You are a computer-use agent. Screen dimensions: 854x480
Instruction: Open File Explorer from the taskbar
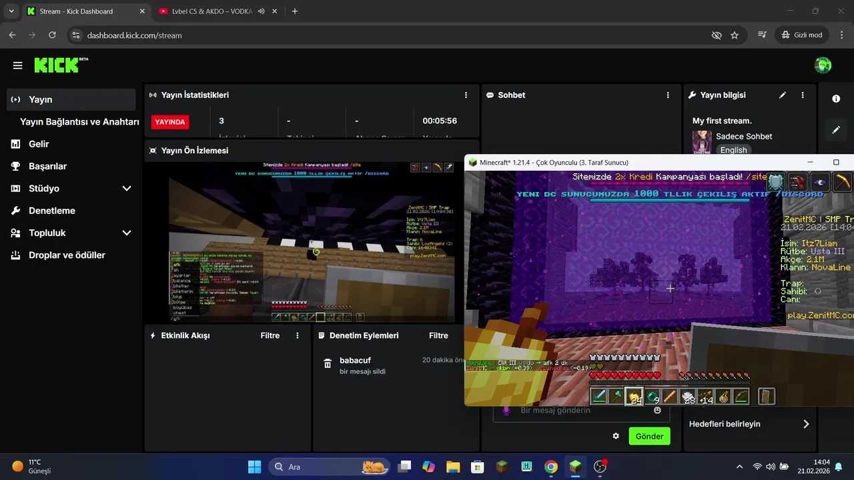click(453, 467)
